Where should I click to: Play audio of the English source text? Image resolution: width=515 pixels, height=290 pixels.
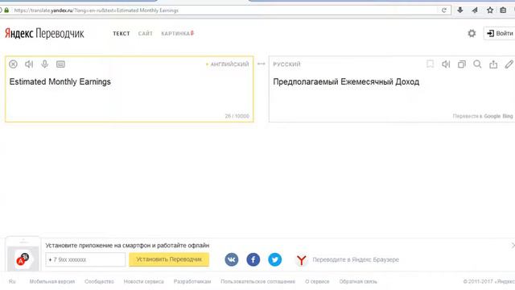(x=29, y=64)
